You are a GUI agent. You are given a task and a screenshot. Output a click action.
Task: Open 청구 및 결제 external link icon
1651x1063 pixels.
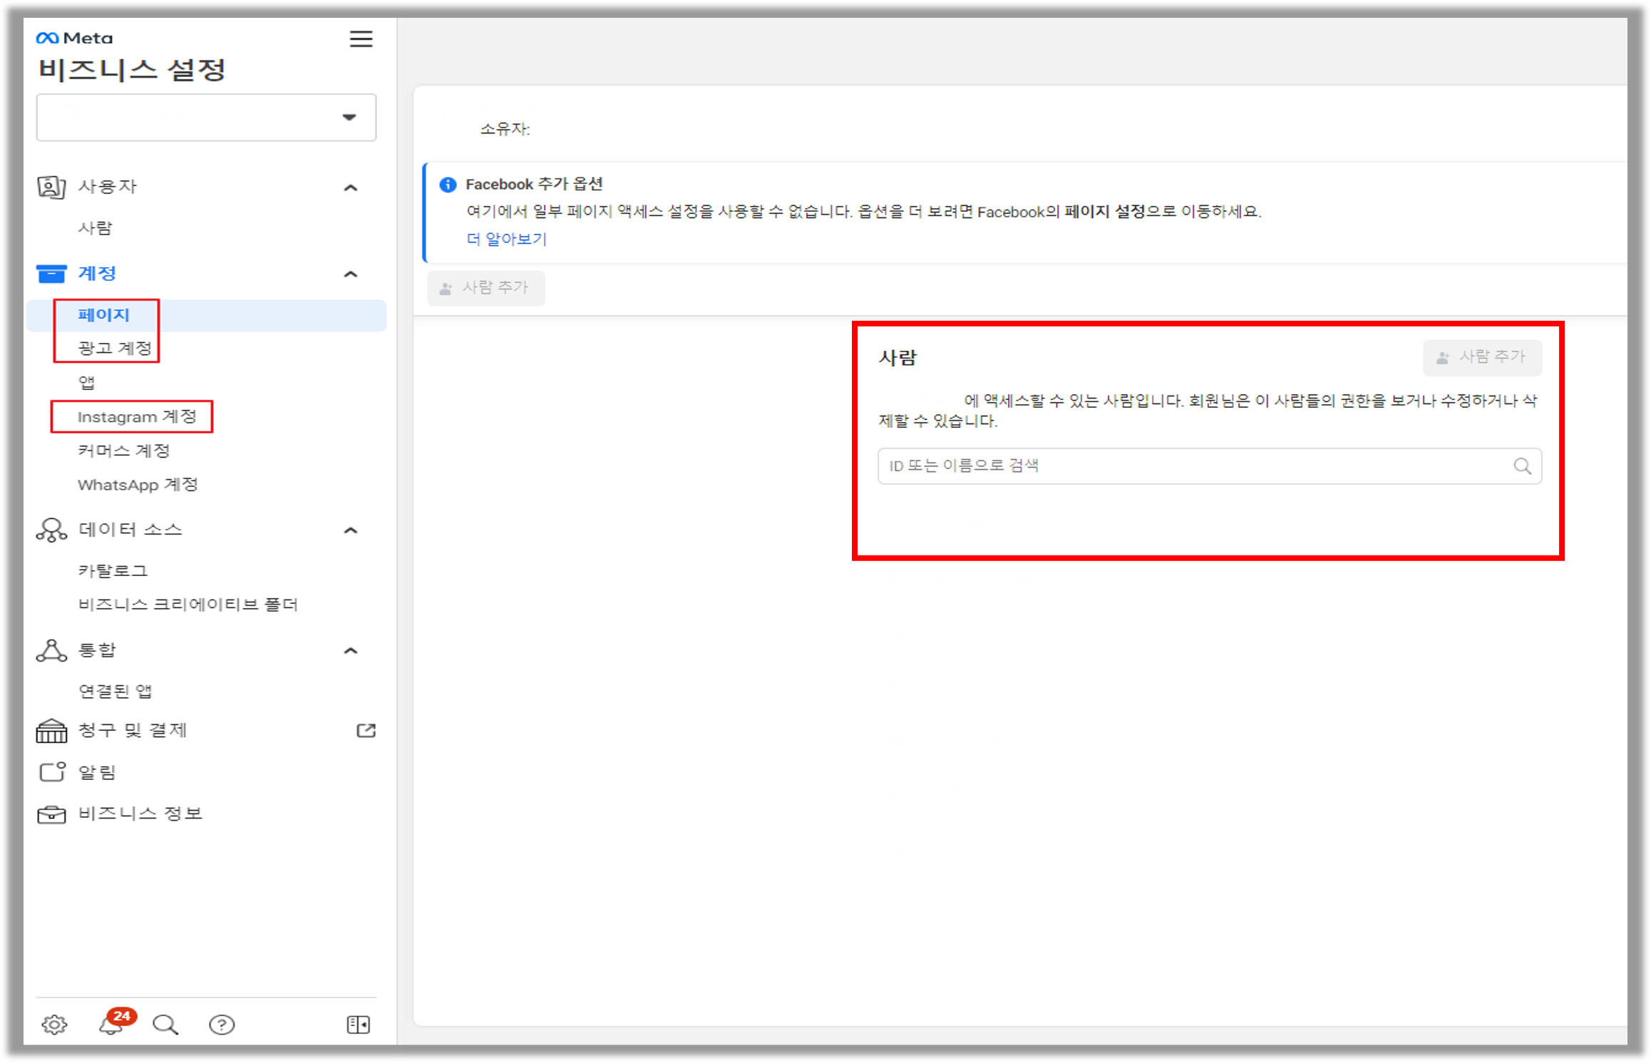[366, 731]
